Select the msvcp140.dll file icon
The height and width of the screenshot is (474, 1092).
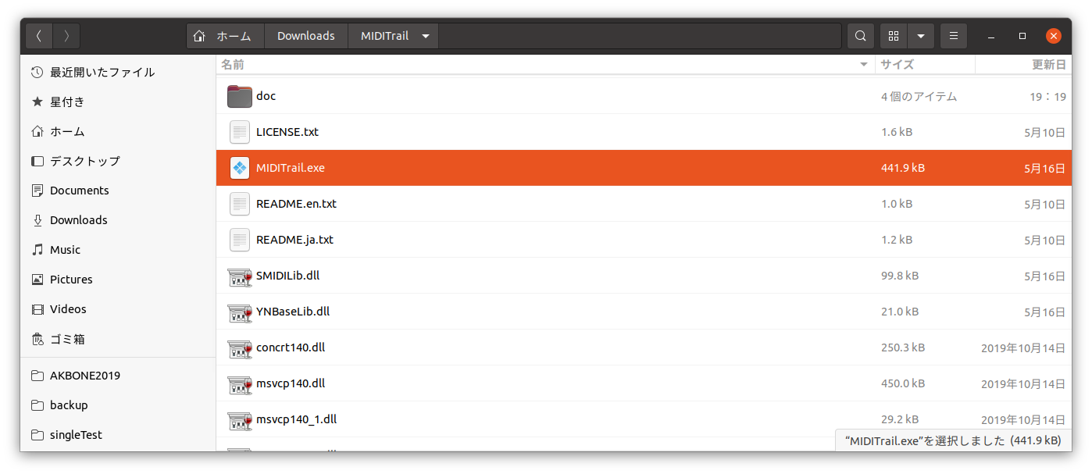pos(240,383)
